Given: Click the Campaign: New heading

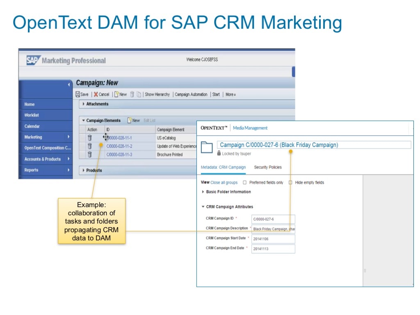Looking at the screenshot, I should 97,83.
